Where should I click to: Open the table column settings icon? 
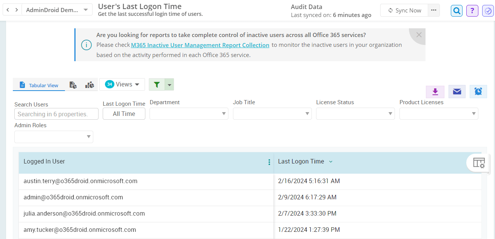(479, 163)
